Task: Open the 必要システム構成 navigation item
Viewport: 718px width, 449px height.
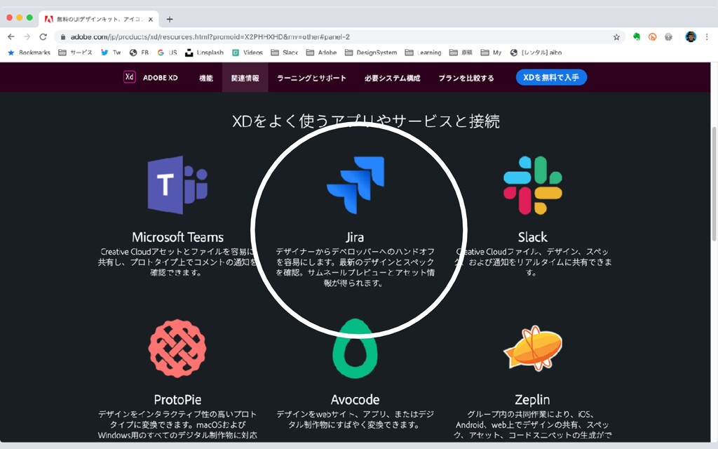Action: (x=393, y=78)
